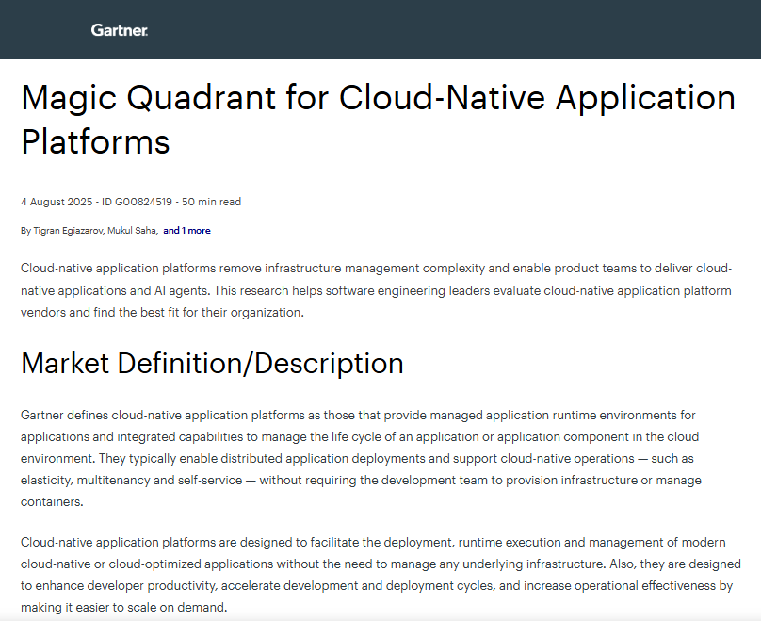Click the report title Magic Quadrant heading
Screen dimensions: 761x621
click(377, 119)
